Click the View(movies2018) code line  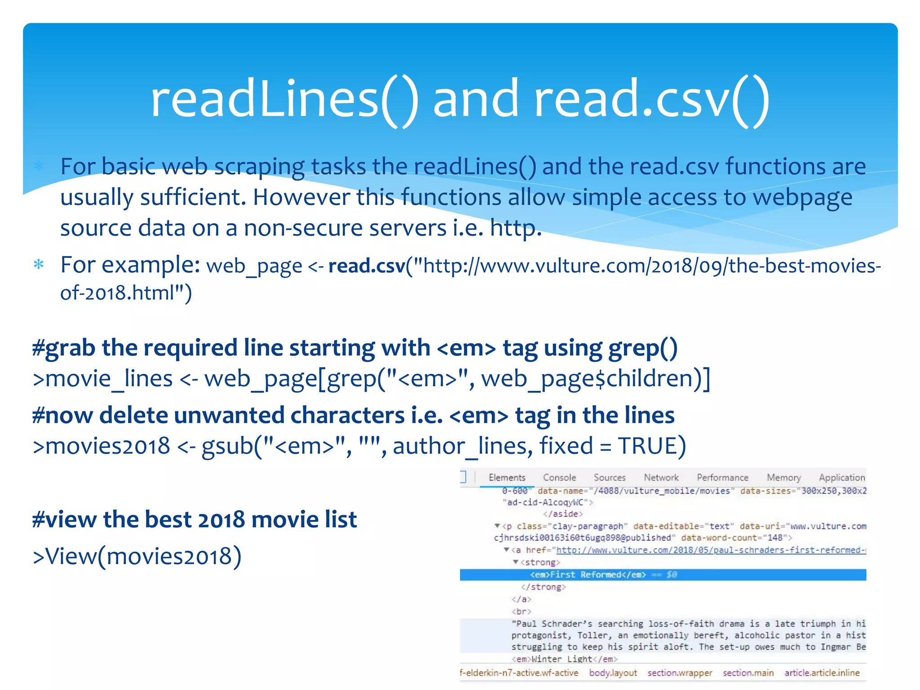[x=137, y=556]
